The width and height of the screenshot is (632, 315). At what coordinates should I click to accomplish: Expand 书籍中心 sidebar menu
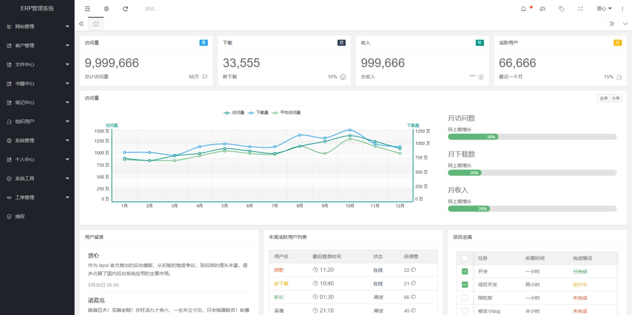pos(37,84)
